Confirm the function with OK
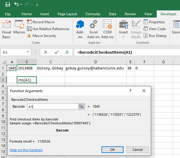Viewport: 180px width, 158px height. (113, 150)
